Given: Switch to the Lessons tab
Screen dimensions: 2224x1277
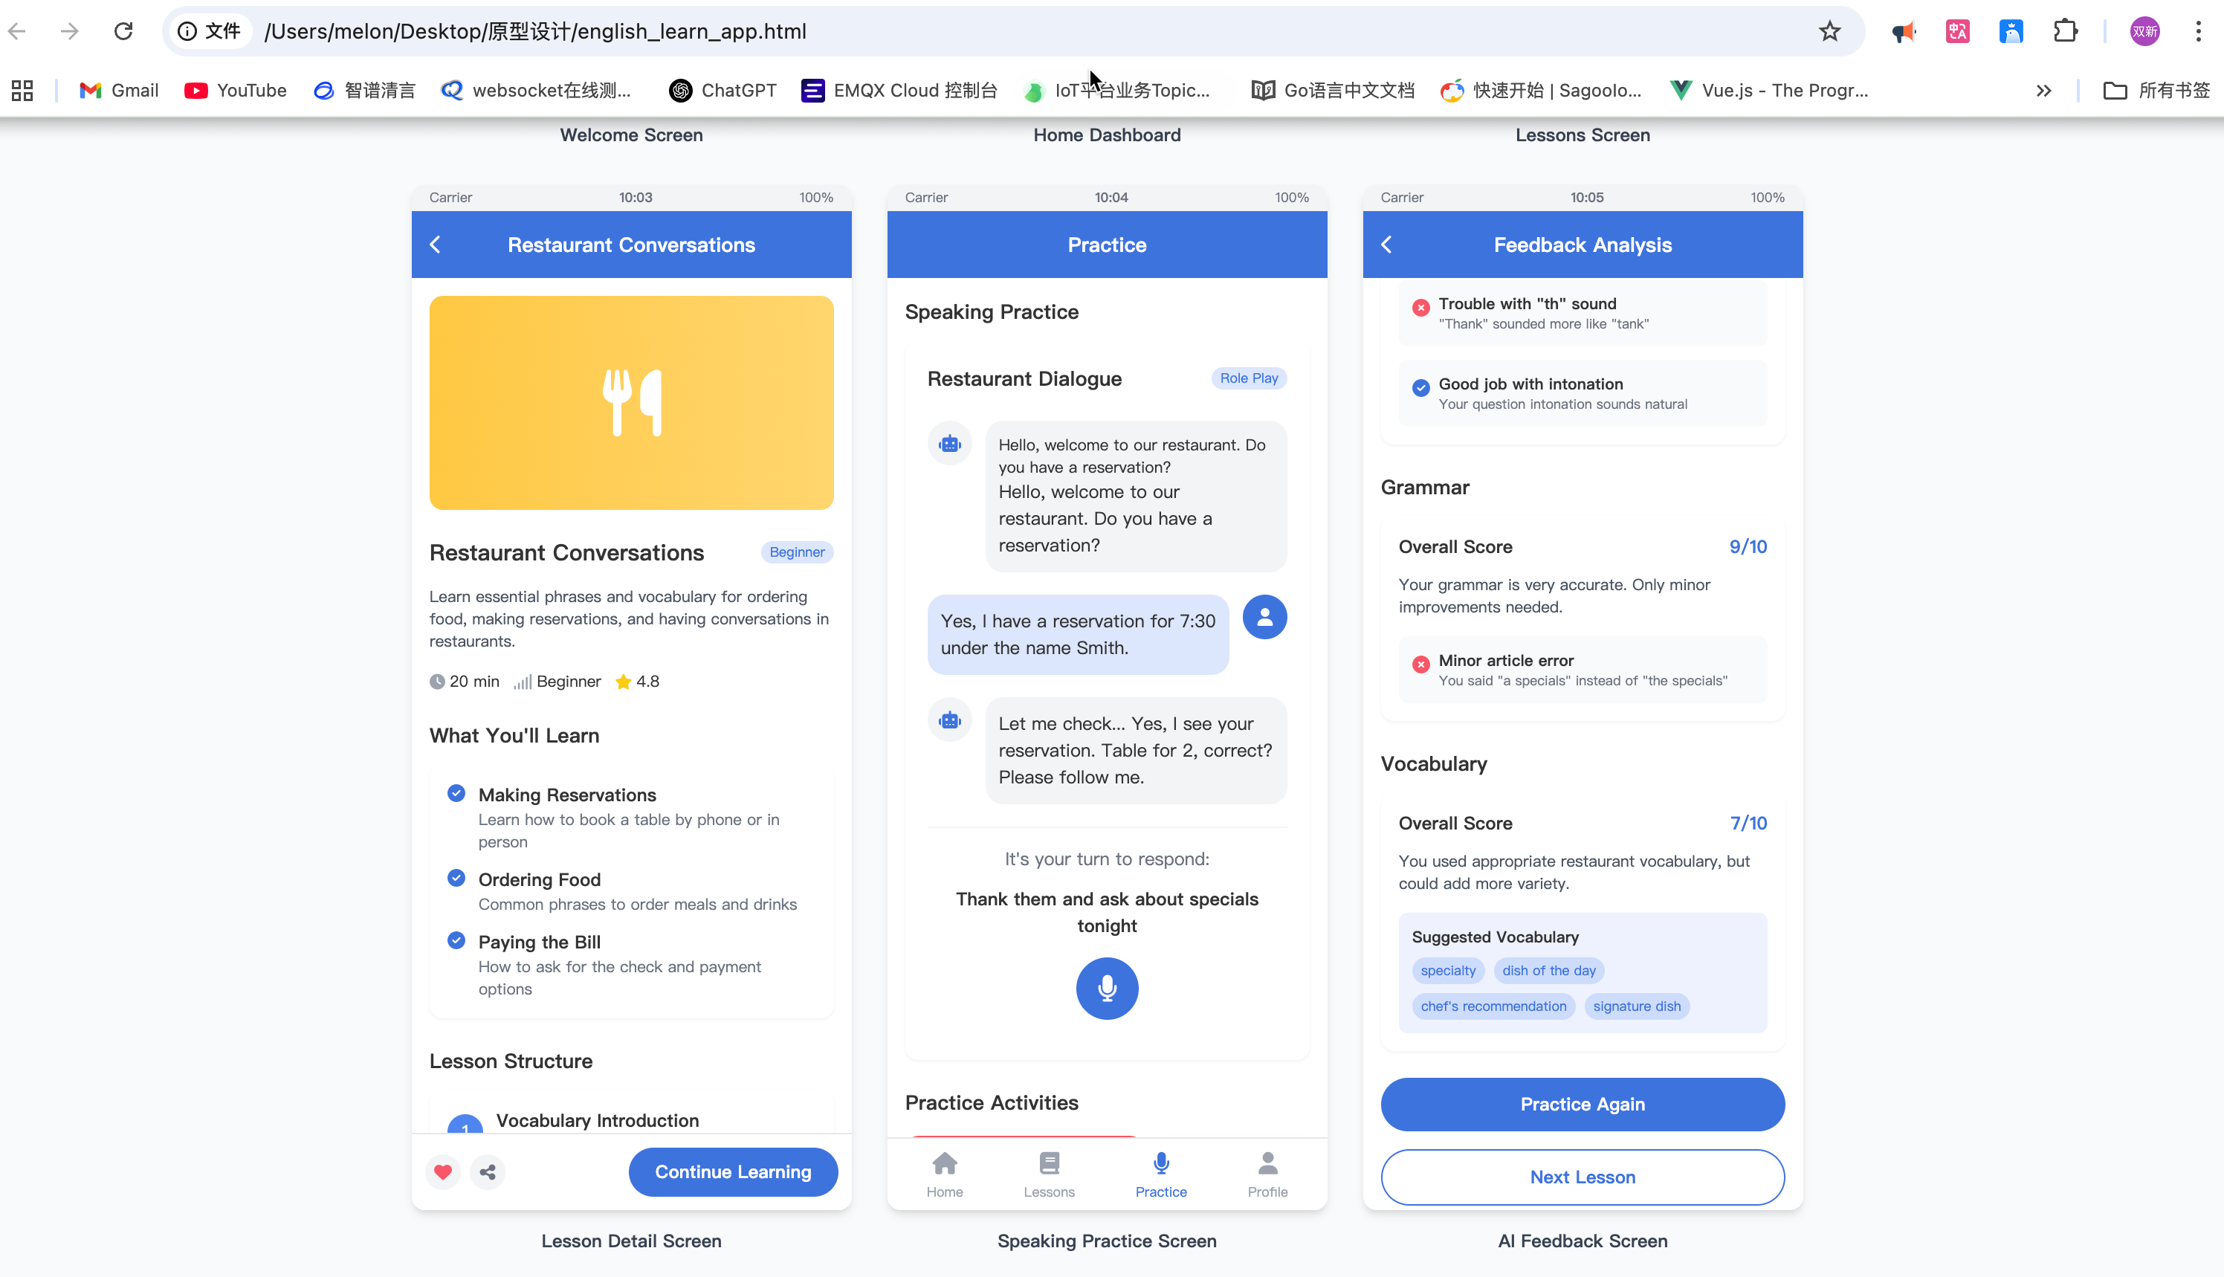Looking at the screenshot, I should click(1049, 1174).
